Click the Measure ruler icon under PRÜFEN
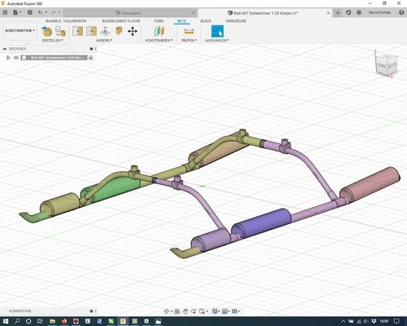The image size is (407, 326). click(x=189, y=32)
